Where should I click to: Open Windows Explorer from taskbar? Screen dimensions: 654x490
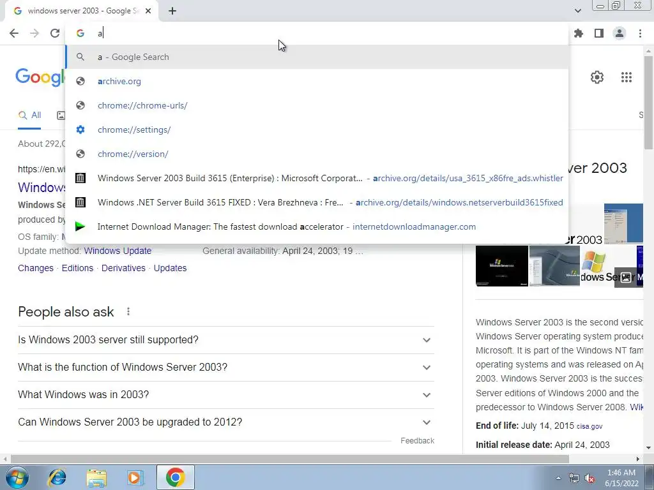coord(96,477)
